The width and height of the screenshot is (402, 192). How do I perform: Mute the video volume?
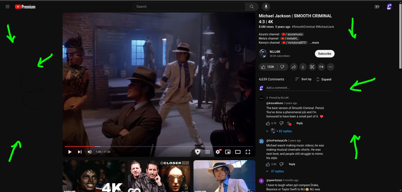pyautogui.click(x=90, y=152)
